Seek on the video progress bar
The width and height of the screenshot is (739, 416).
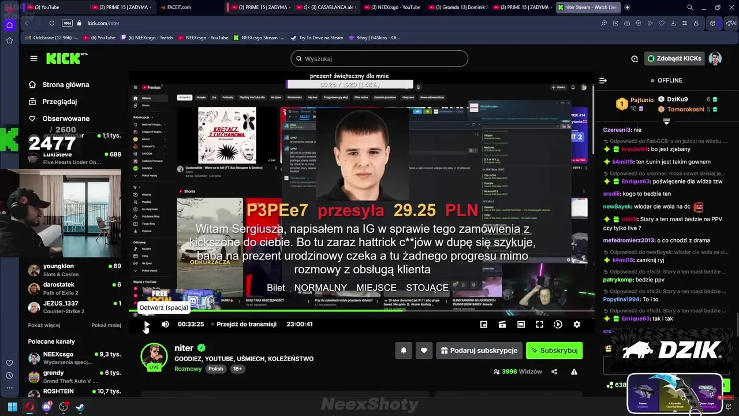[x=361, y=311]
